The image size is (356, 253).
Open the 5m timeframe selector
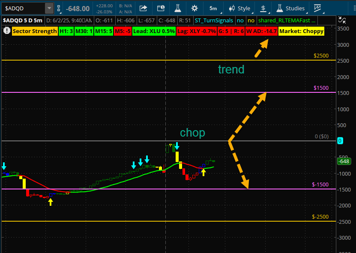click(213, 8)
